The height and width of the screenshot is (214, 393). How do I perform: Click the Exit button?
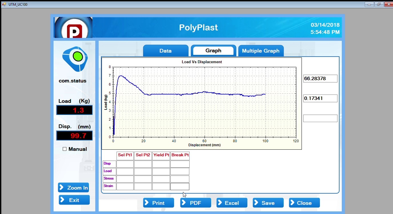pyautogui.click(x=74, y=200)
